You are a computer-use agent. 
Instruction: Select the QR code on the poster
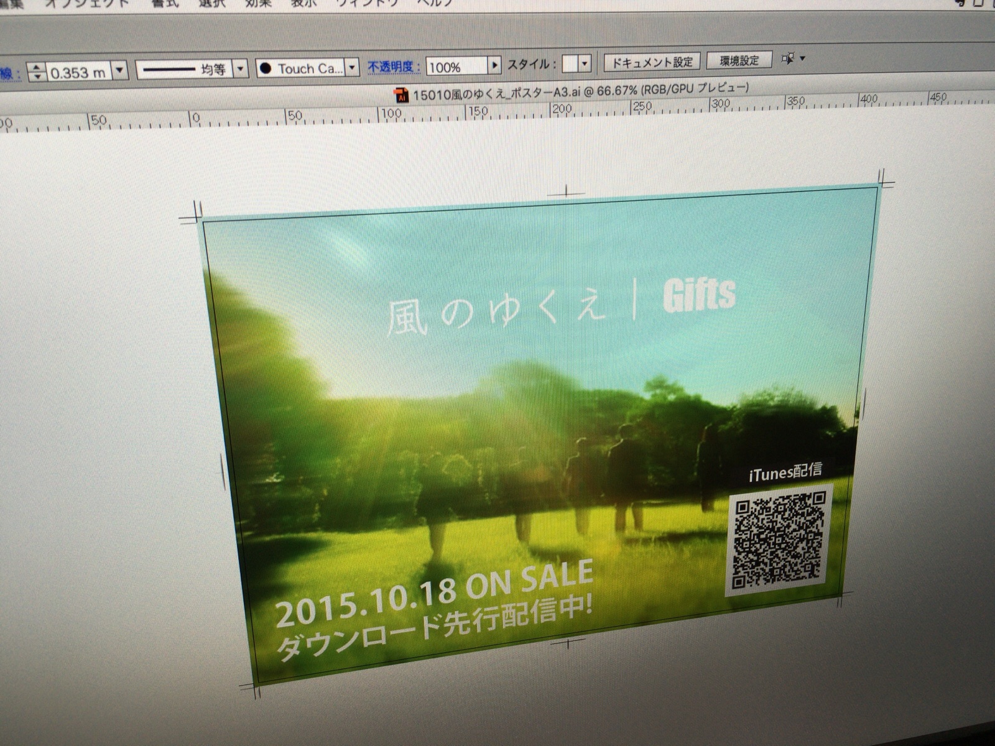click(x=780, y=539)
